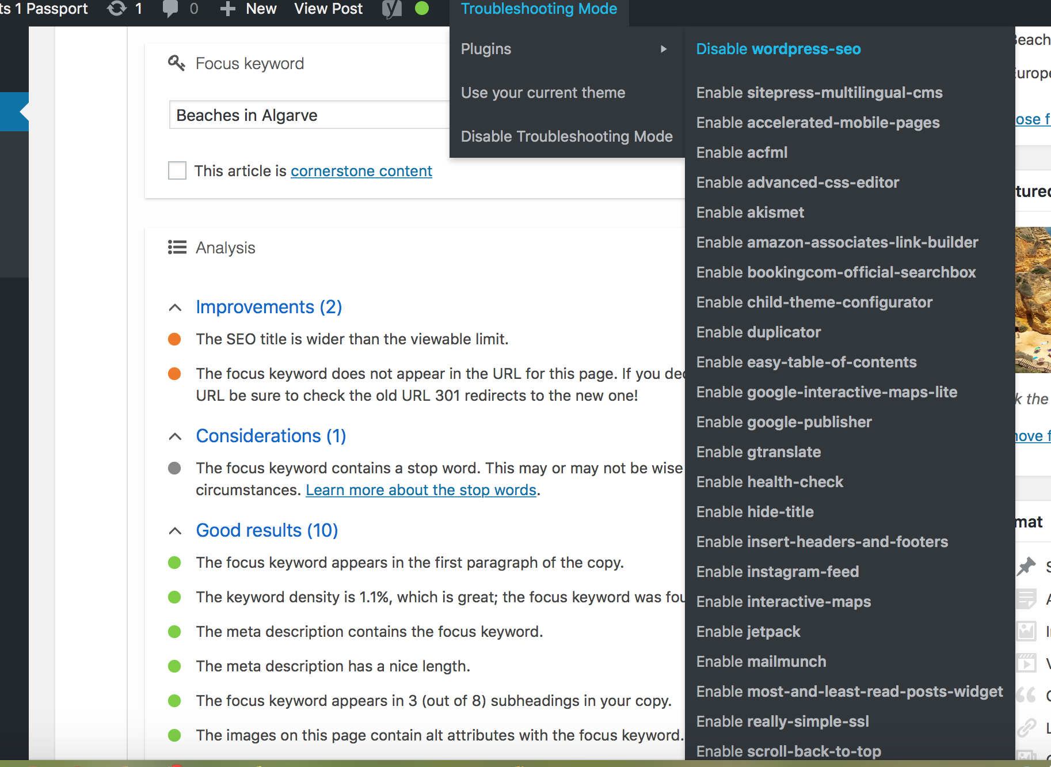Click green dot for first paragraph result
Screen dimensions: 1051x767
174,563
